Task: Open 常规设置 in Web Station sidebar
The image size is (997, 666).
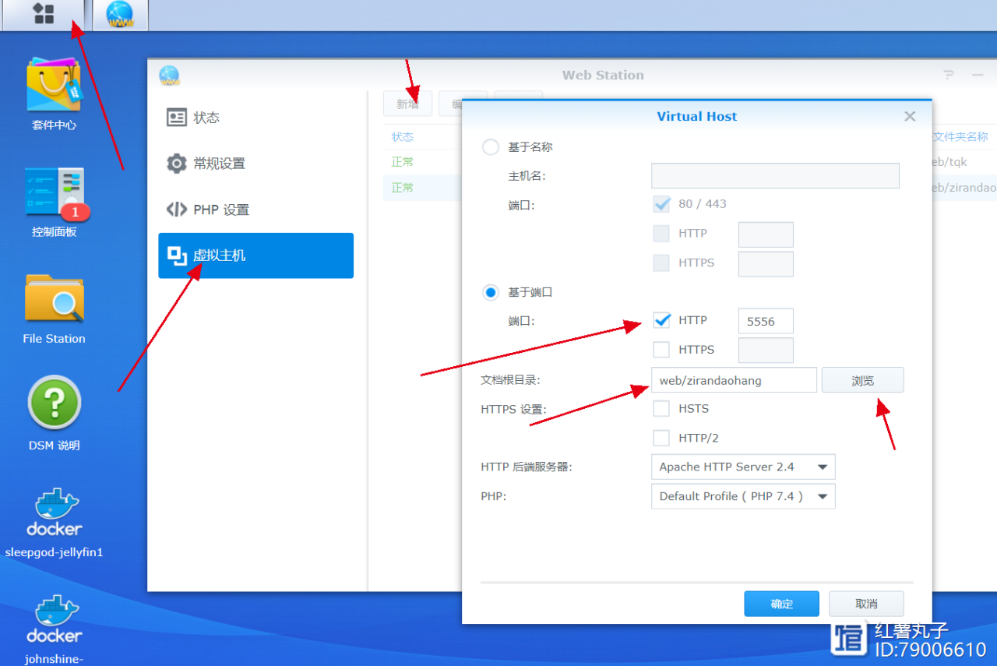Action: click(255, 164)
